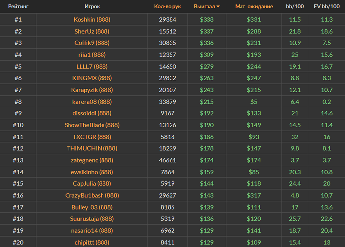345x247 pixels.
Task: Open player dissoiddi (888) profile
Action: click(x=92, y=113)
